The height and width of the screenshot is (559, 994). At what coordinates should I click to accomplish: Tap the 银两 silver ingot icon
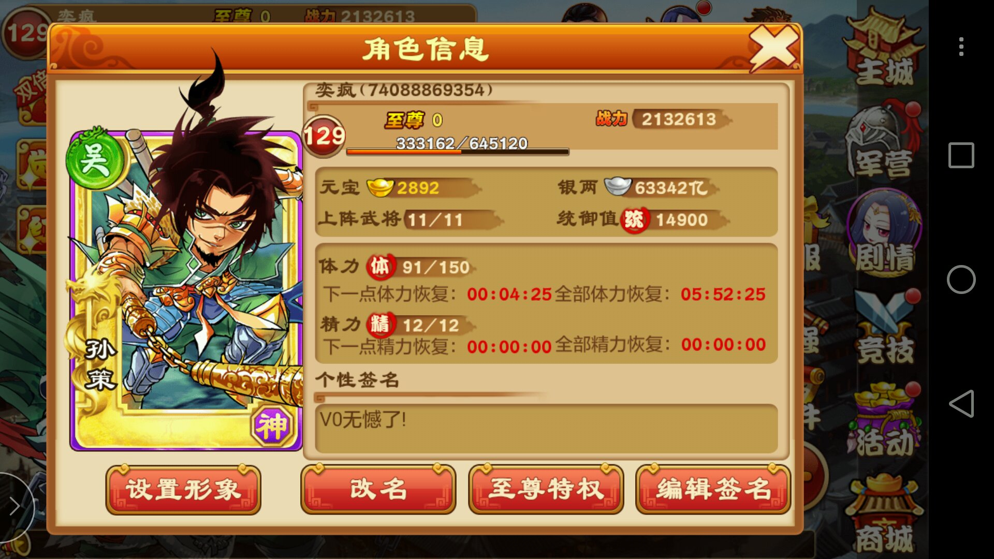(x=618, y=186)
